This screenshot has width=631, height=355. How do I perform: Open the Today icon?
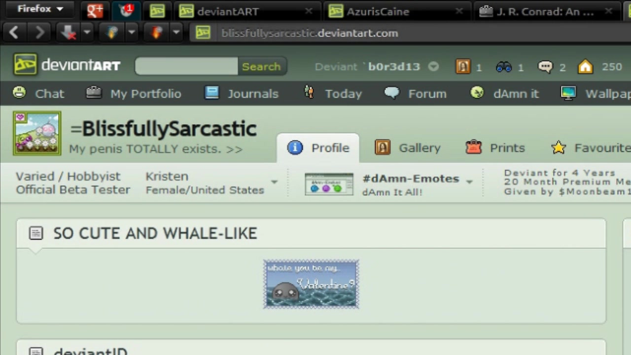pyautogui.click(x=309, y=92)
